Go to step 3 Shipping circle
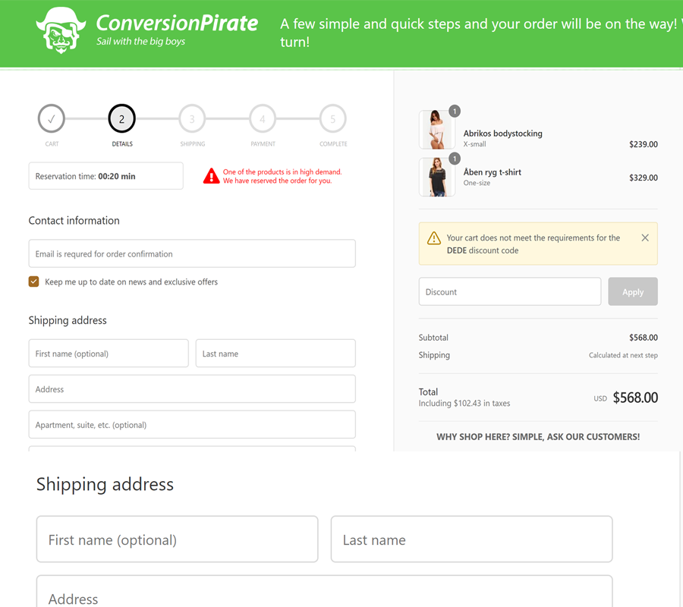Image resolution: width=683 pixels, height=607 pixels. [x=192, y=118]
